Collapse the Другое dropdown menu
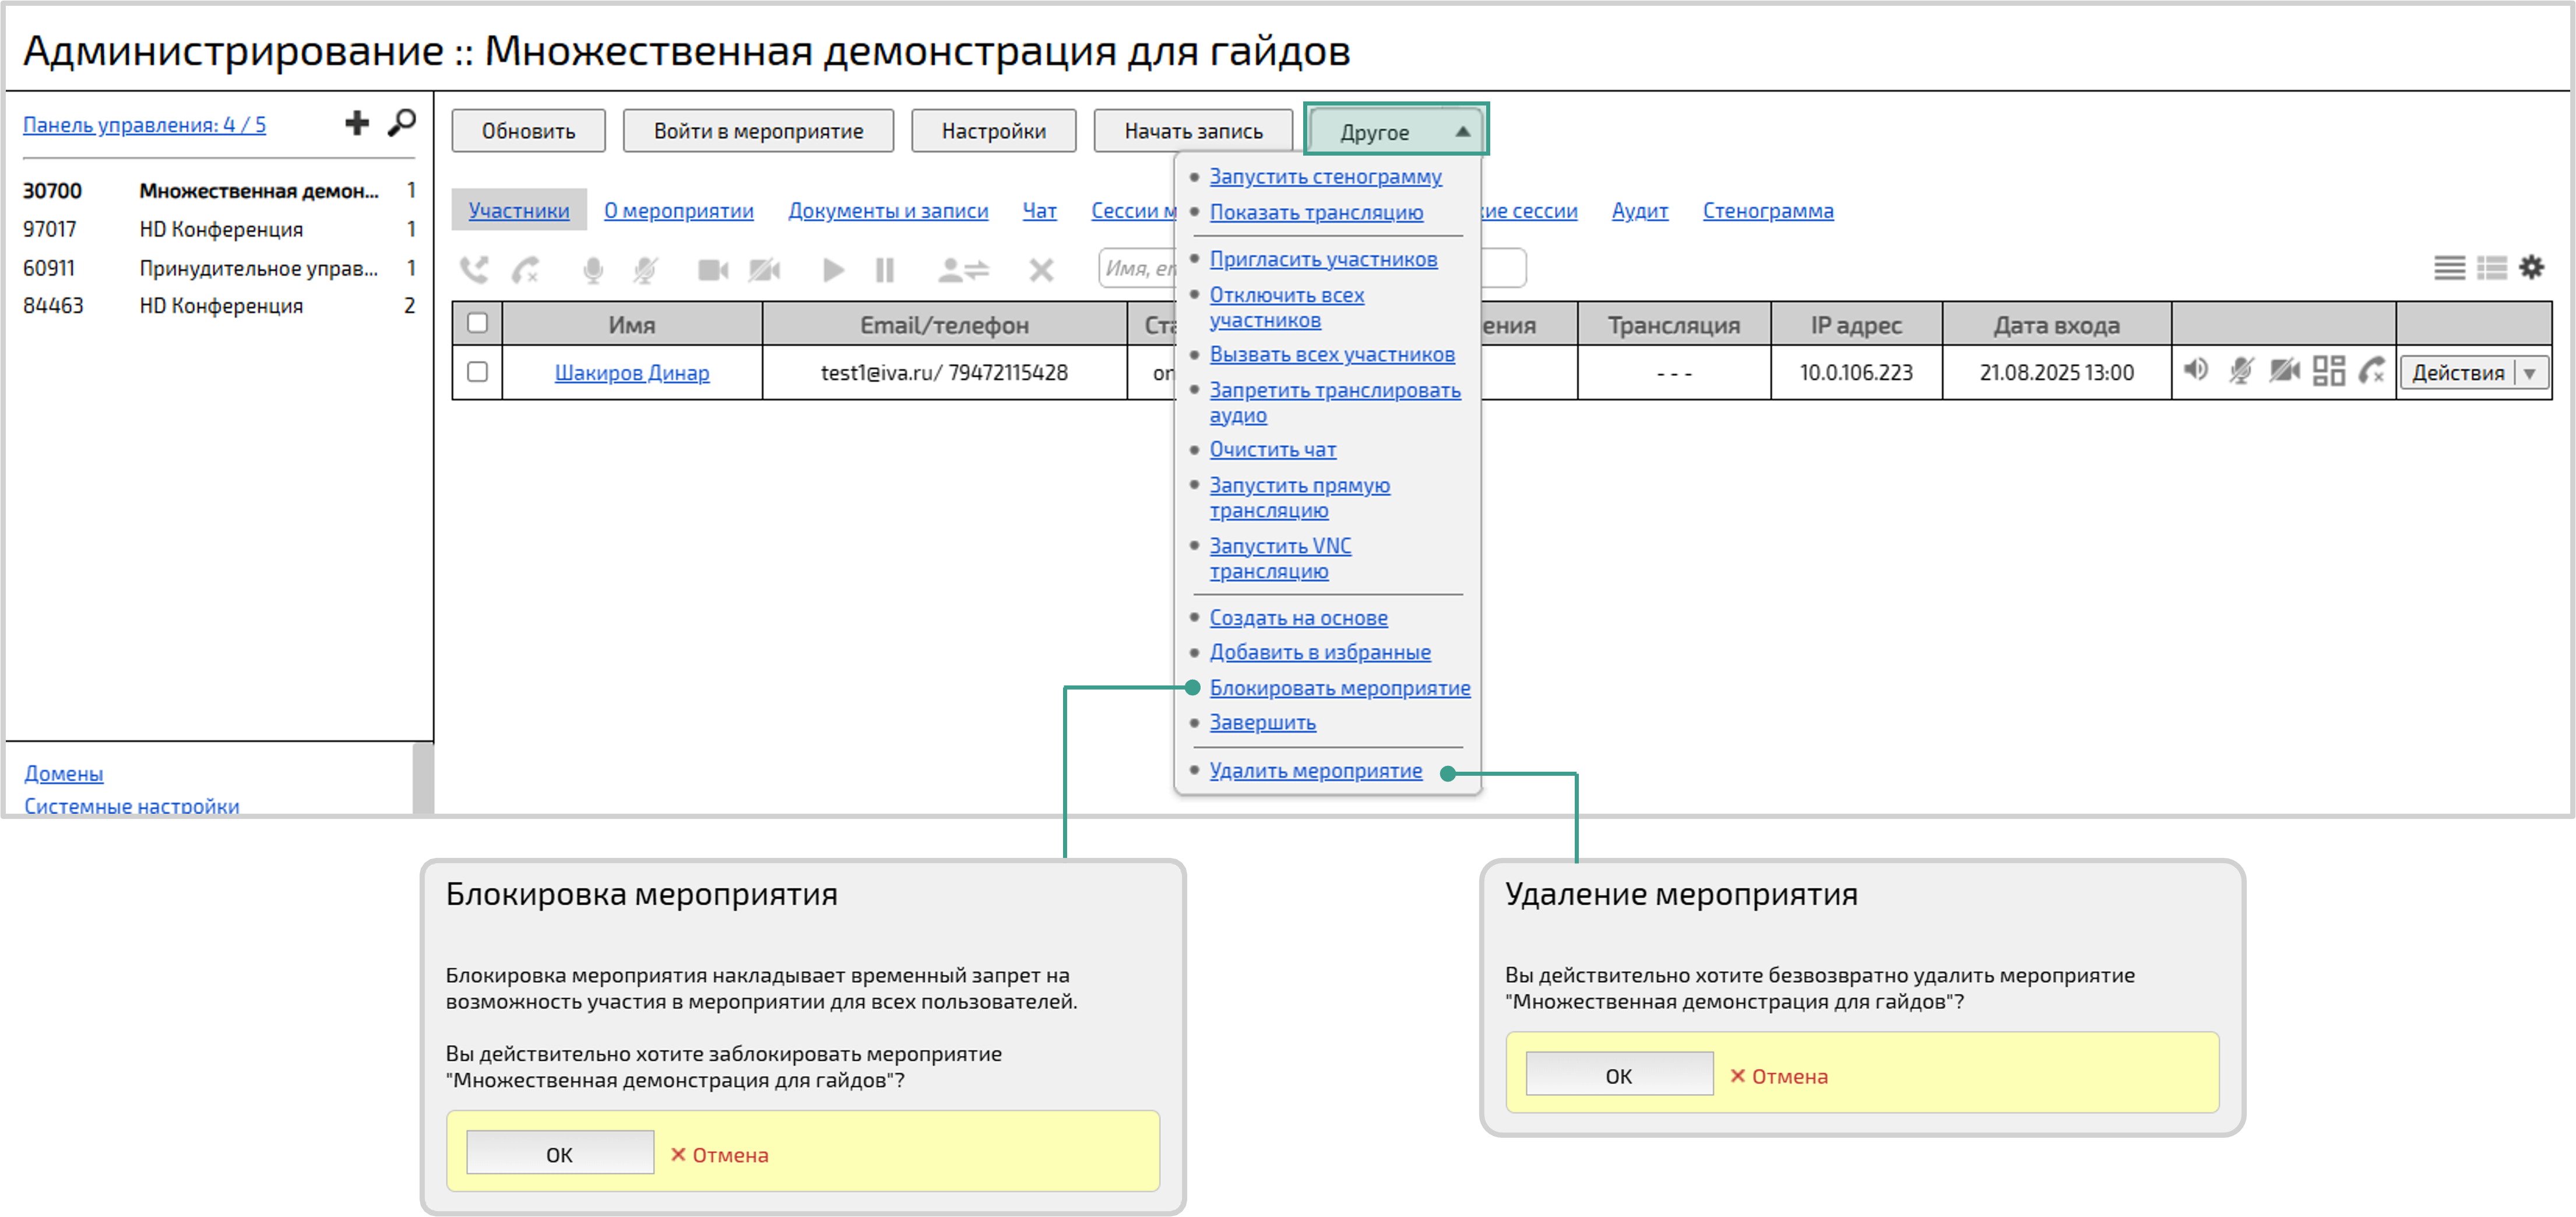 coord(1396,131)
